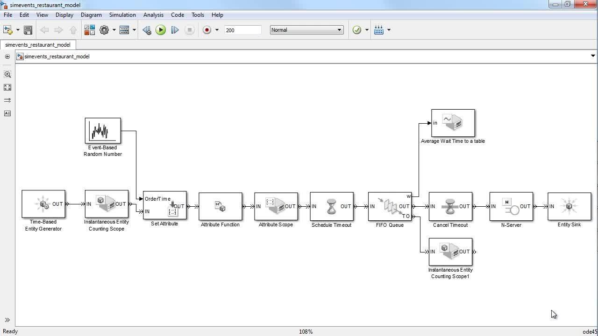Click the Step Forward button
598x336 pixels.
(175, 30)
